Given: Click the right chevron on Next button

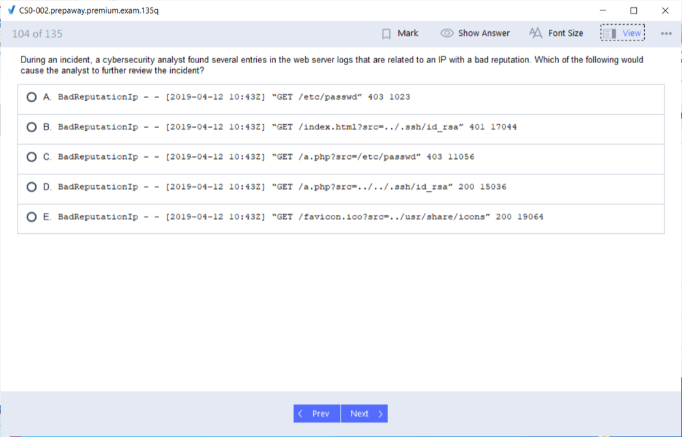Looking at the screenshot, I should click(381, 414).
